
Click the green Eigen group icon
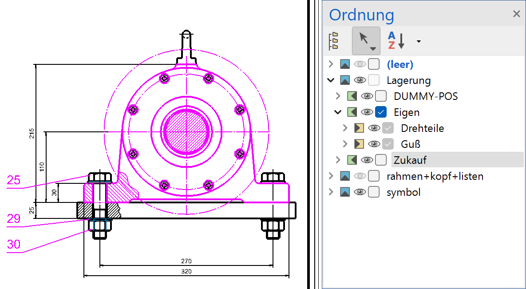[x=352, y=112]
